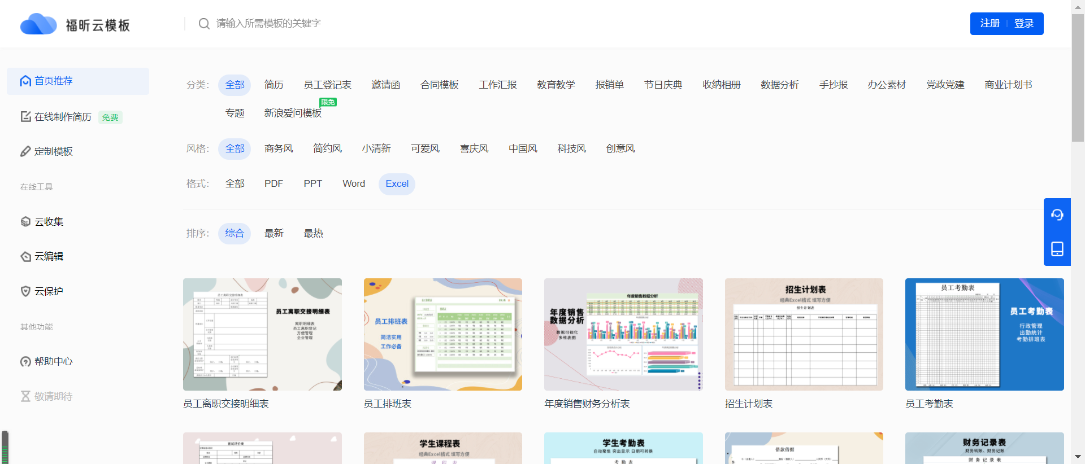Click the customer service headset icon

[x=1057, y=215]
